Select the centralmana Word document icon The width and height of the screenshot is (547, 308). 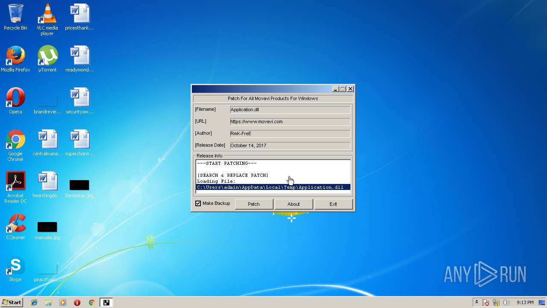(47, 143)
